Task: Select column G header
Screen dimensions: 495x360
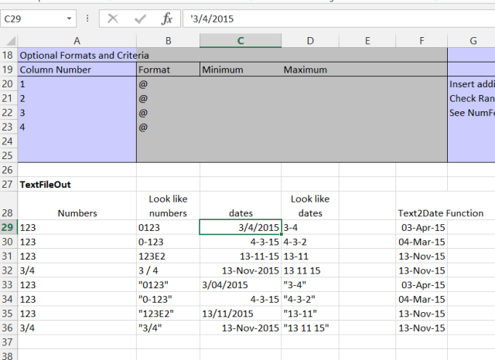Action: point(473,41)
